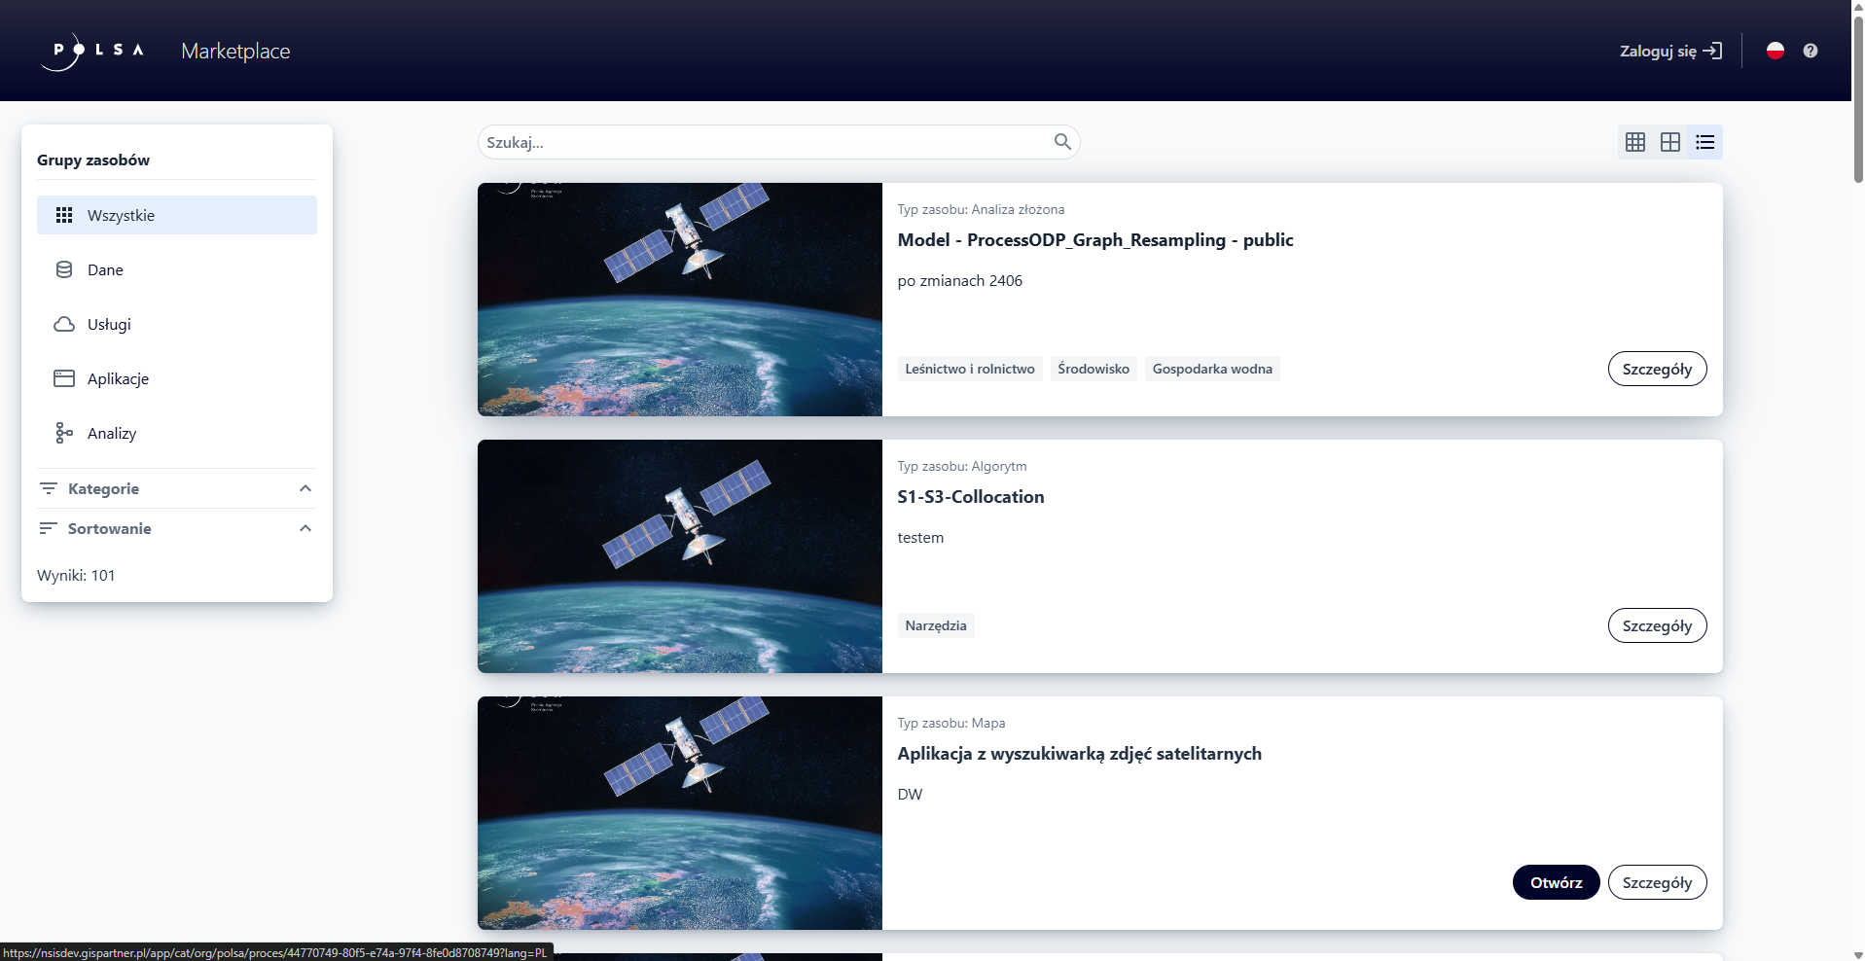Click the Kategorie filter icon

coord(48,488)
